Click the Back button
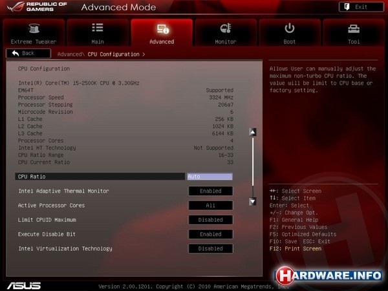The width and height of the screenshot is (388, 291). [x=28, y=54]
